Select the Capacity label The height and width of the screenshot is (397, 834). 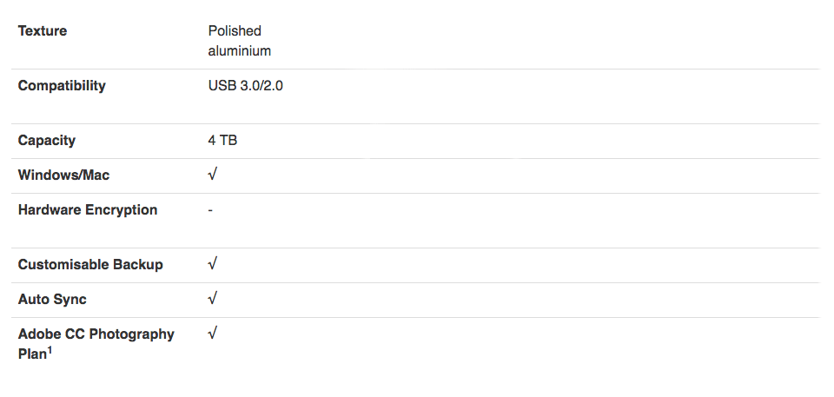tap(47, 141)
